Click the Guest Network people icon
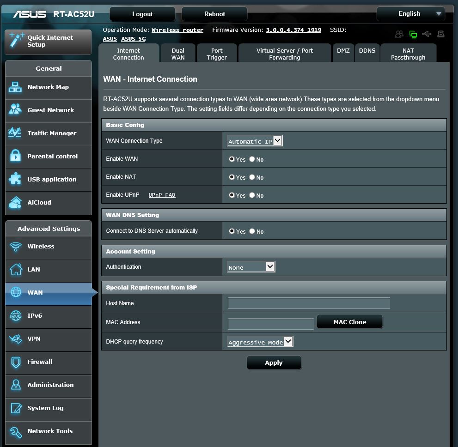 tap(15, 109)
